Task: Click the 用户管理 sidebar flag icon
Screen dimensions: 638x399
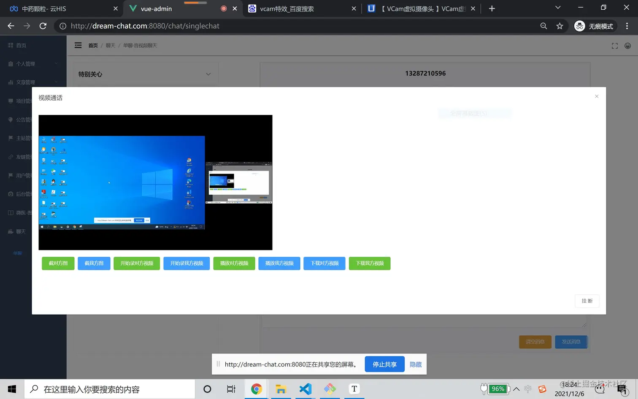Action: [11, 175]
